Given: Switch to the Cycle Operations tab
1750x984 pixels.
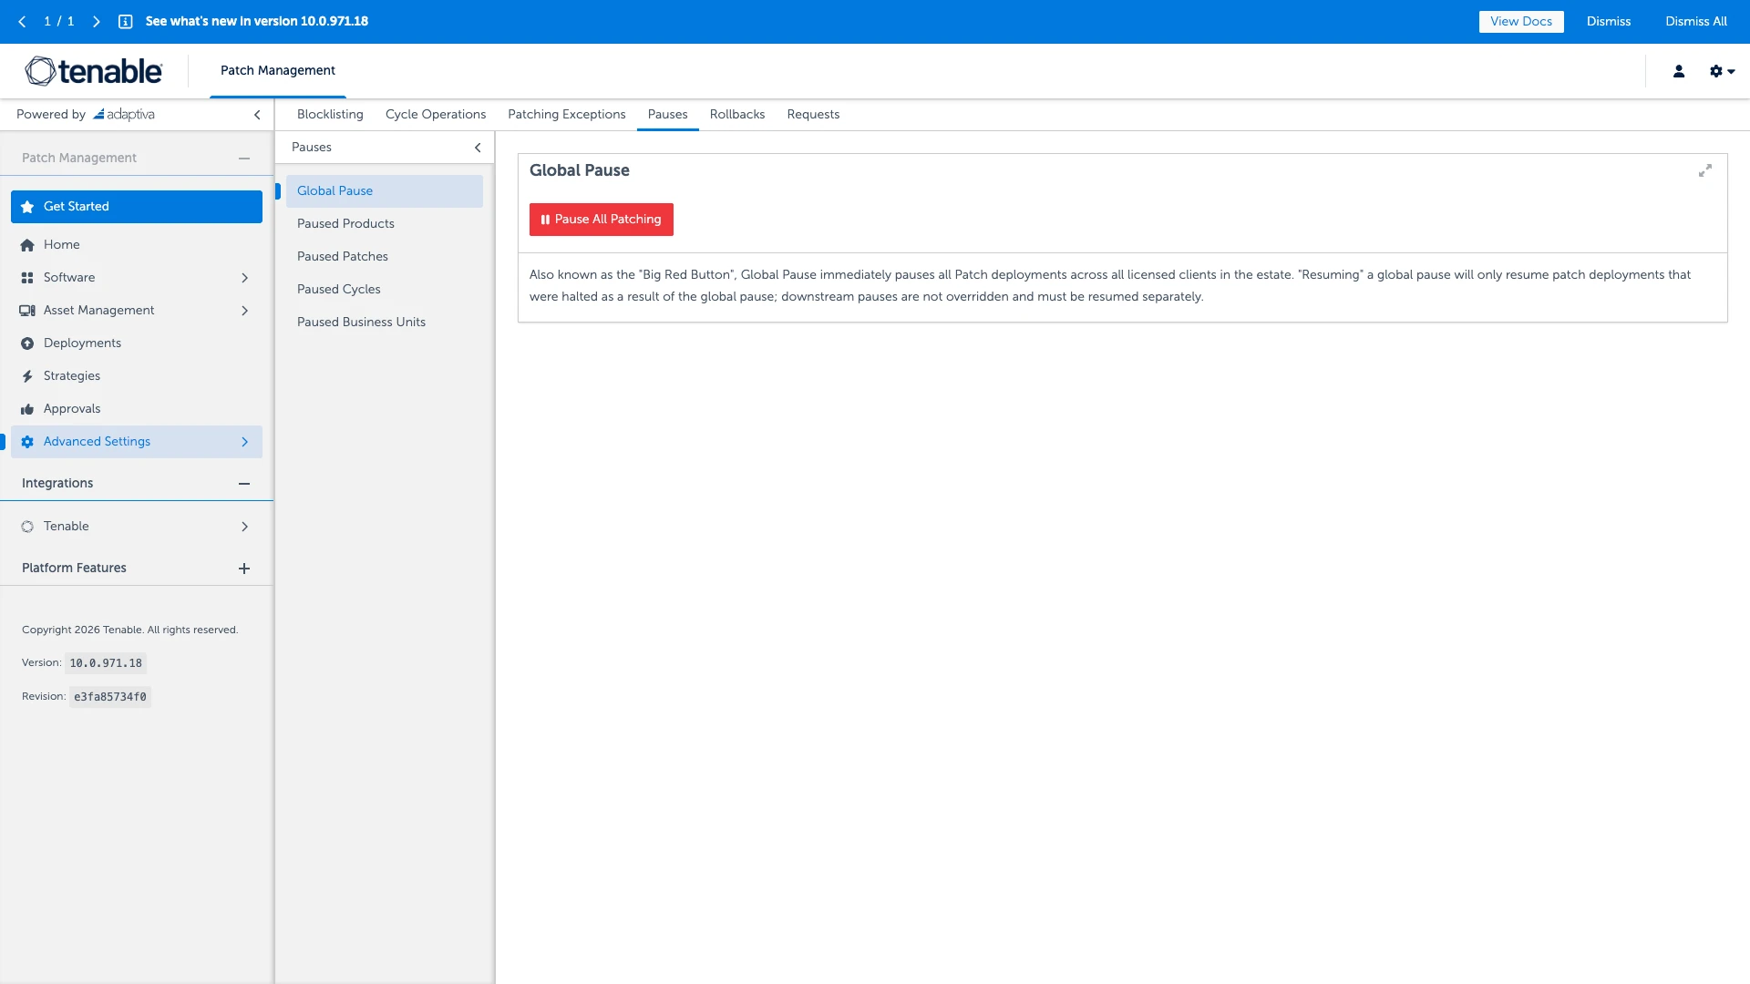Looking at the screenshot, I should coord(436,115).
